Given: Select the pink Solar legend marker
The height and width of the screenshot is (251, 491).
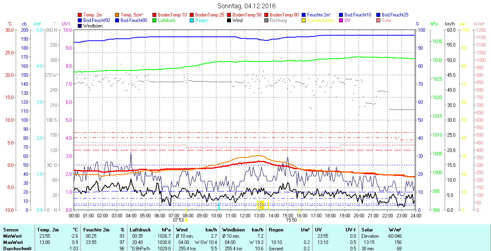Looking at the screenshot, I should (x=379, y=20).
